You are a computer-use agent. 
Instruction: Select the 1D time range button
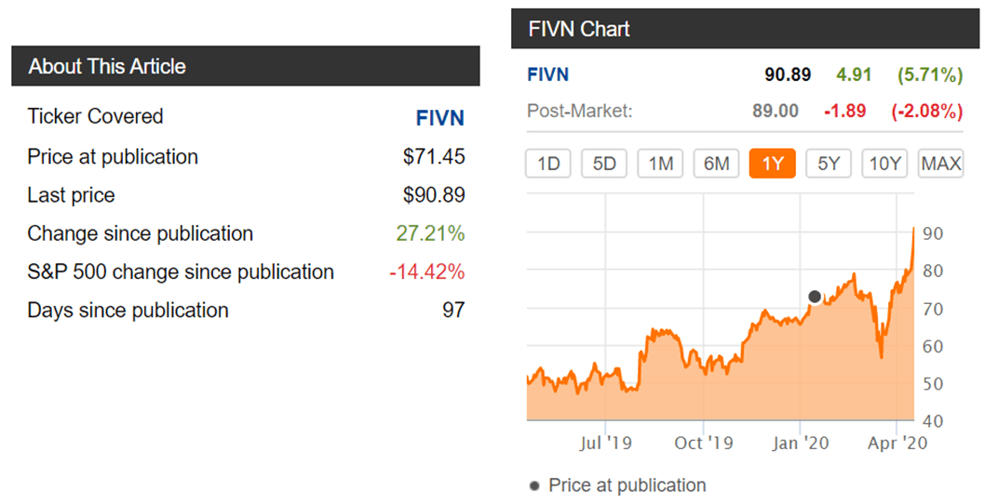(547, 164)
